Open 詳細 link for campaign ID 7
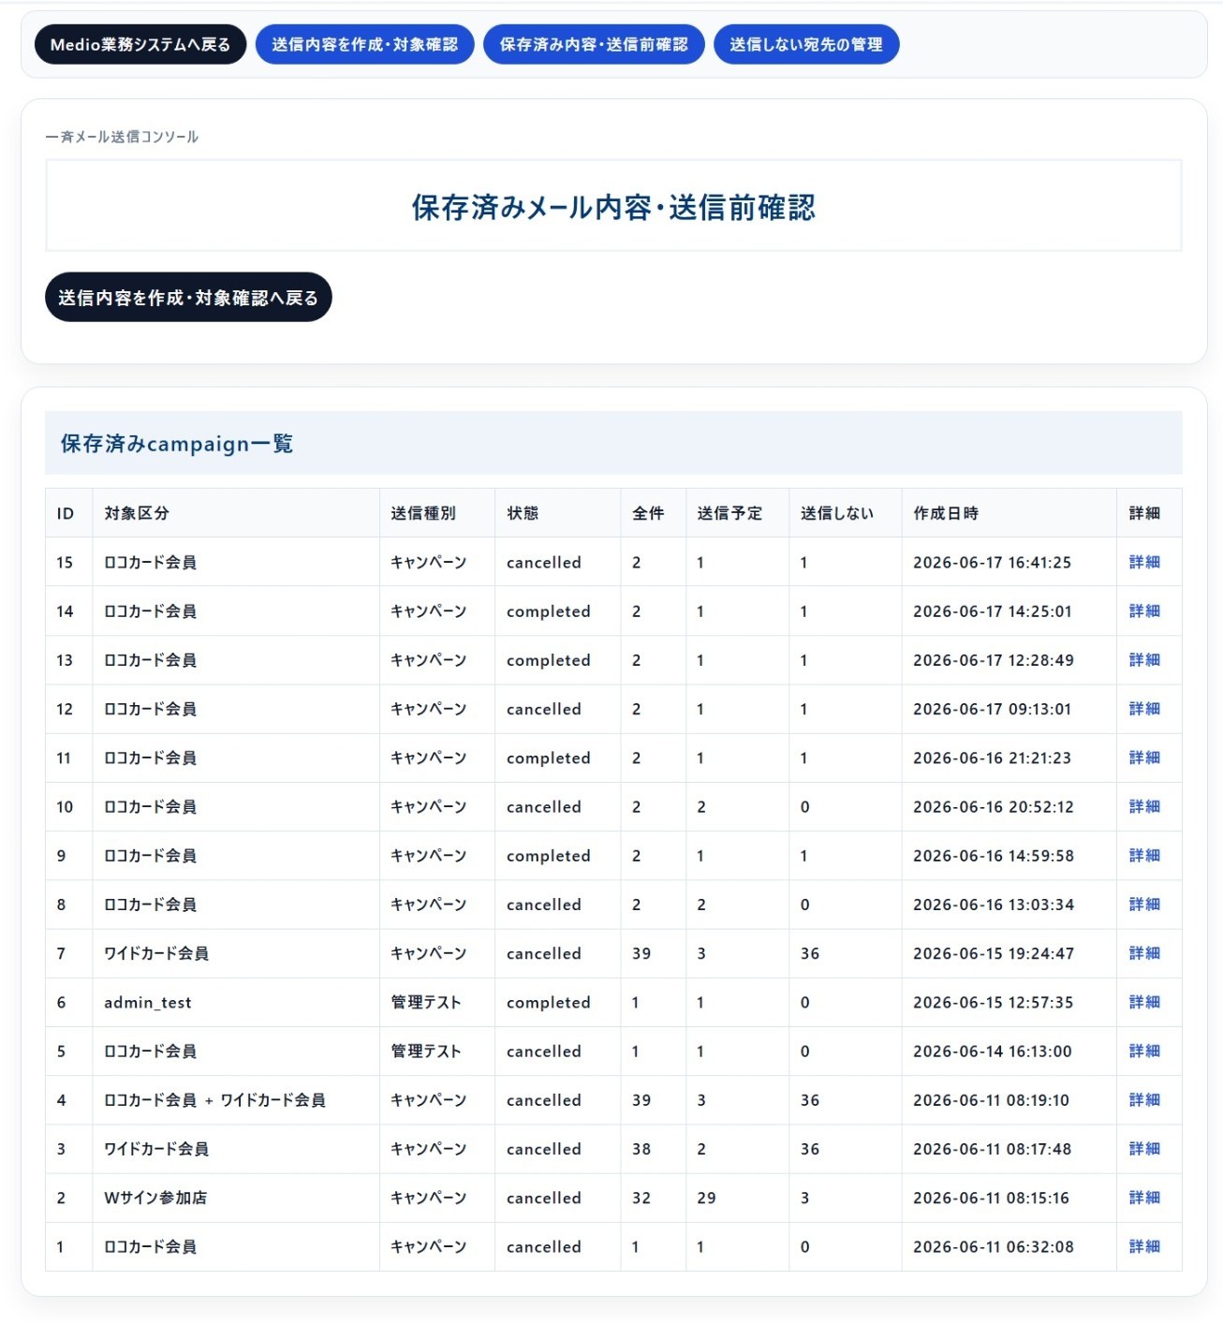 (1144, 953)
